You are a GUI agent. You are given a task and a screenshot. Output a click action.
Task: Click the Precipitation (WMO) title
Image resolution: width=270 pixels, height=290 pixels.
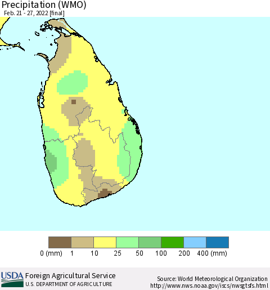click(x=44, y=5)
